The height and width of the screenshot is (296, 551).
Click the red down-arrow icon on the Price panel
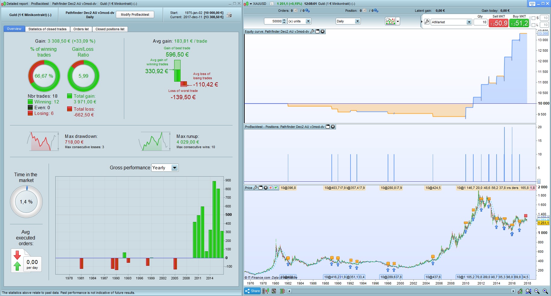(x=271, y=188)
